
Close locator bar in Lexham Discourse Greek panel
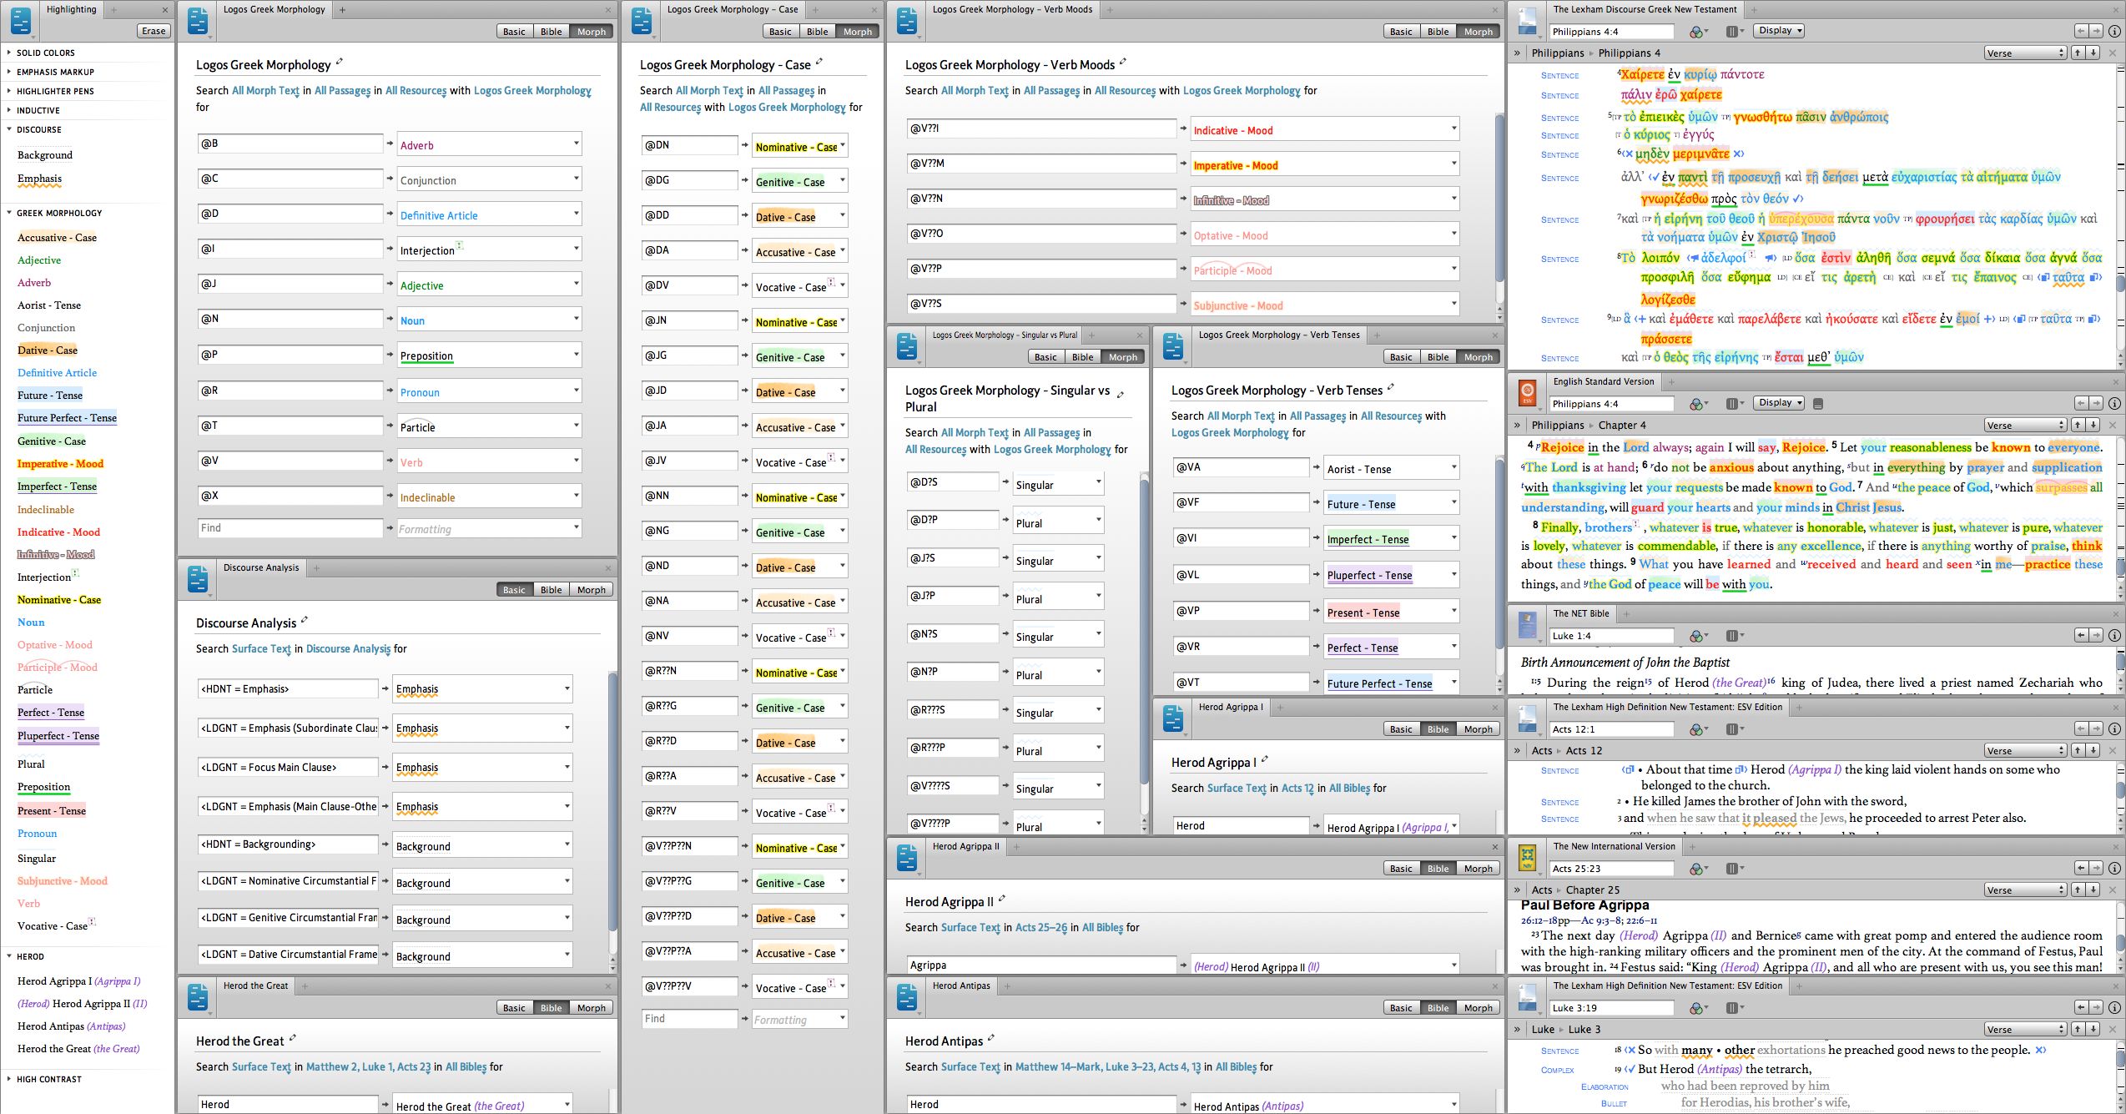pyautogui.click(x=2113, y=53)
